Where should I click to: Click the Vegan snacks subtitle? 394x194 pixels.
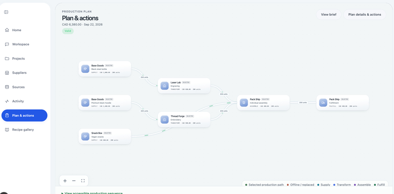pos(98,137)
